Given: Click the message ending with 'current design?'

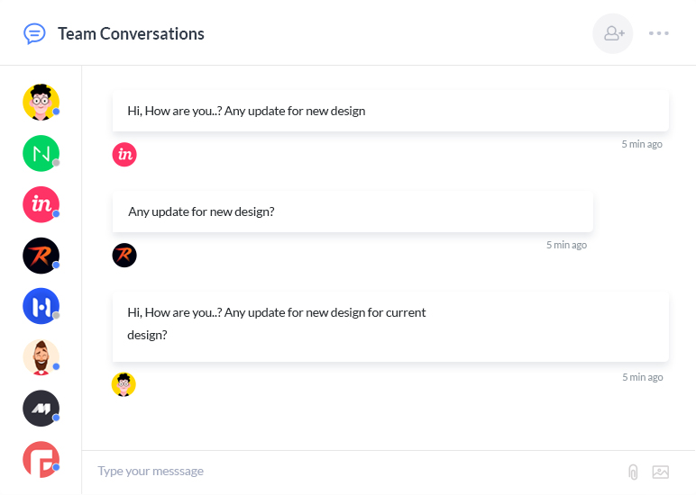Looking at the screenshot, I should (x=390, y=324).
